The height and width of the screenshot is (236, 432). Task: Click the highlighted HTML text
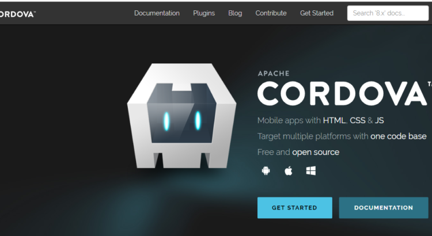[x=334, y=120]
